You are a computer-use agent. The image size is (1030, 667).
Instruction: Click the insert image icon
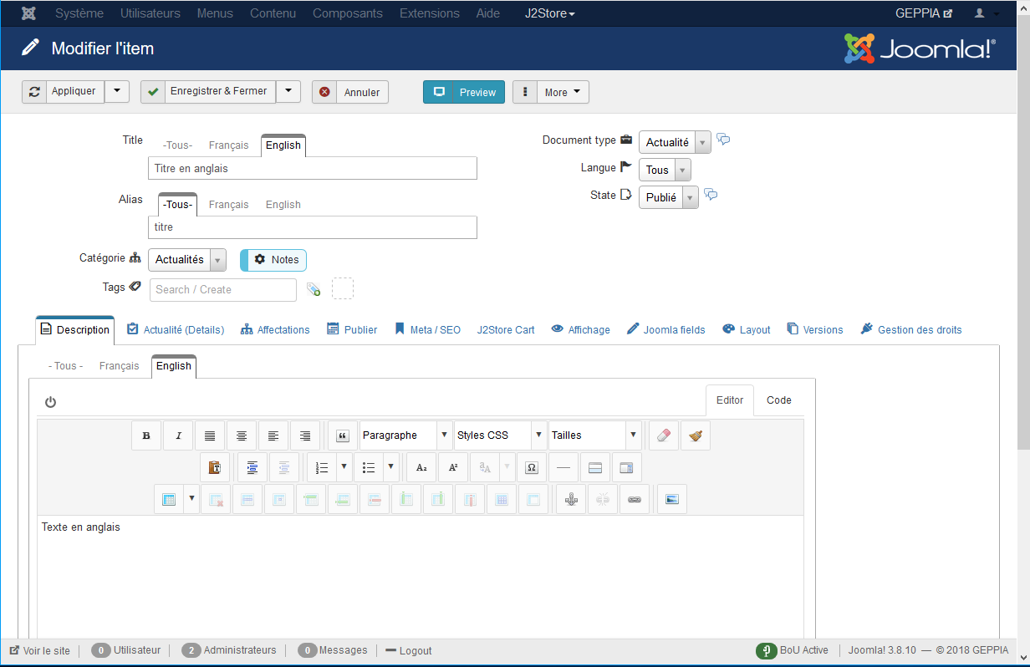672,500
